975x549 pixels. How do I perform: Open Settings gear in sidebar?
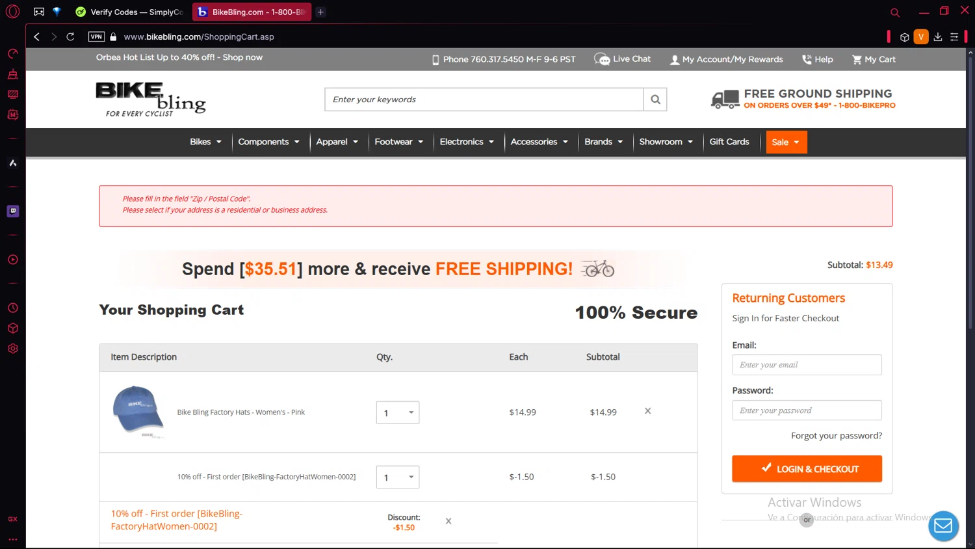coord(12,349)
